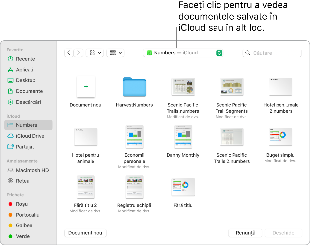Click the Economii personale file name
This screenshot has height=245, width=310.
click(134, 158)
